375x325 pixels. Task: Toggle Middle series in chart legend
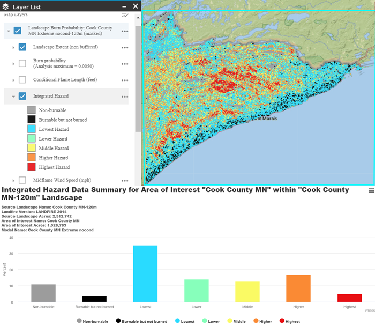[x=237, y=321]
